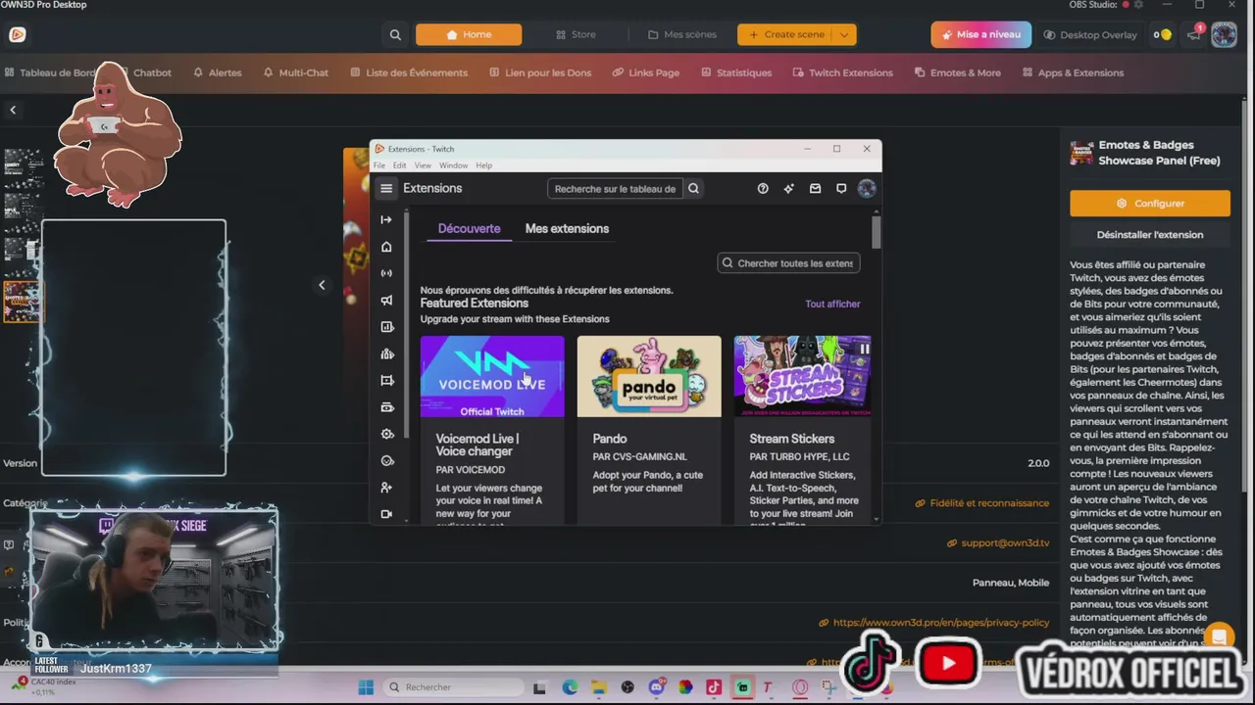Open the Mes scènes tab
Viewport: 1255px width, 705px height.
pos(682,35)
